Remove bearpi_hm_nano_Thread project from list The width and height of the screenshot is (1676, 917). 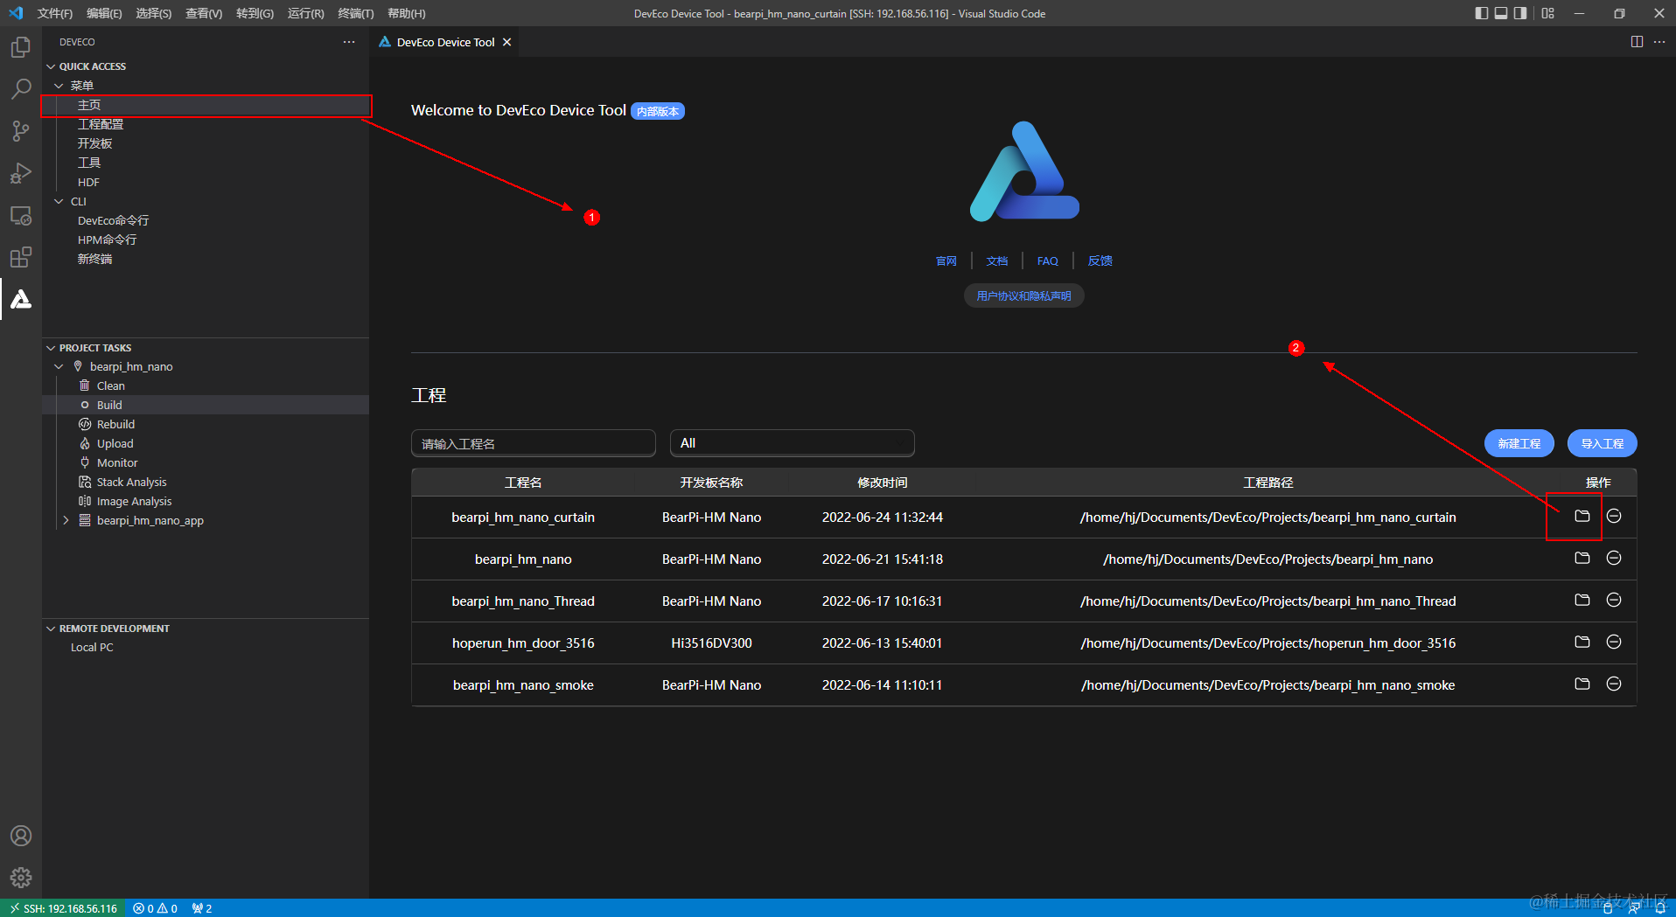point(1614,600)
